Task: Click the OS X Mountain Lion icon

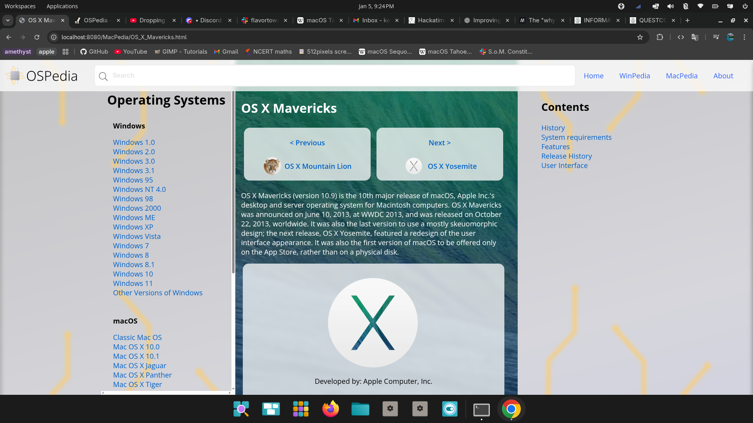Action: click(272, 166)
